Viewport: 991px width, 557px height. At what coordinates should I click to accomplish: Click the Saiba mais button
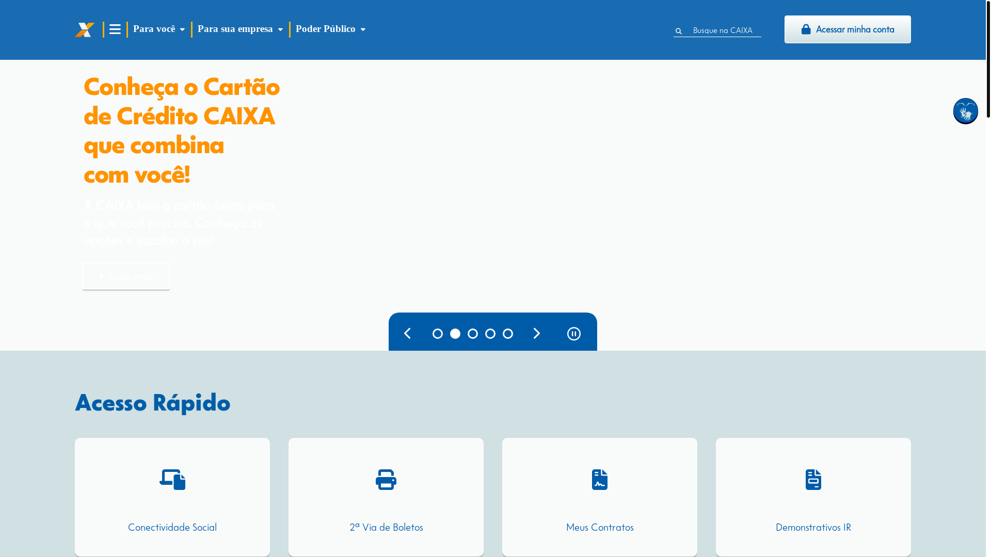tap(126, 276)
